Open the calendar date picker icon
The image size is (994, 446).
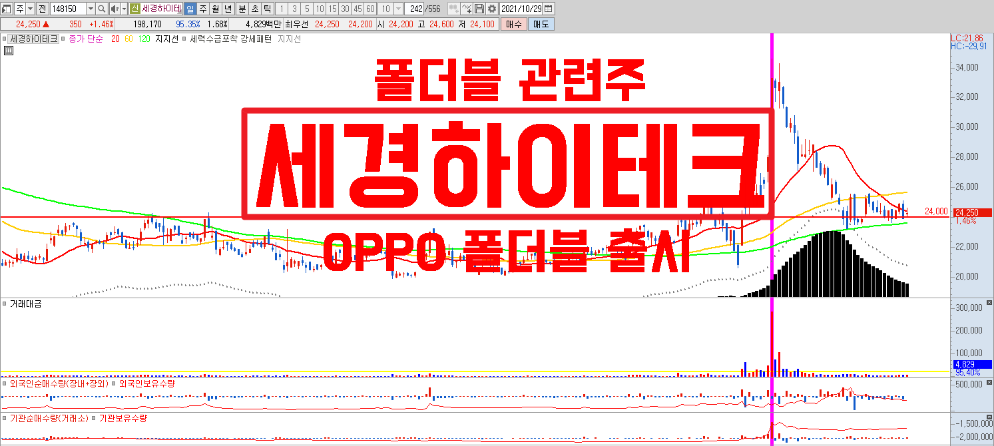(x=548, y=9)
